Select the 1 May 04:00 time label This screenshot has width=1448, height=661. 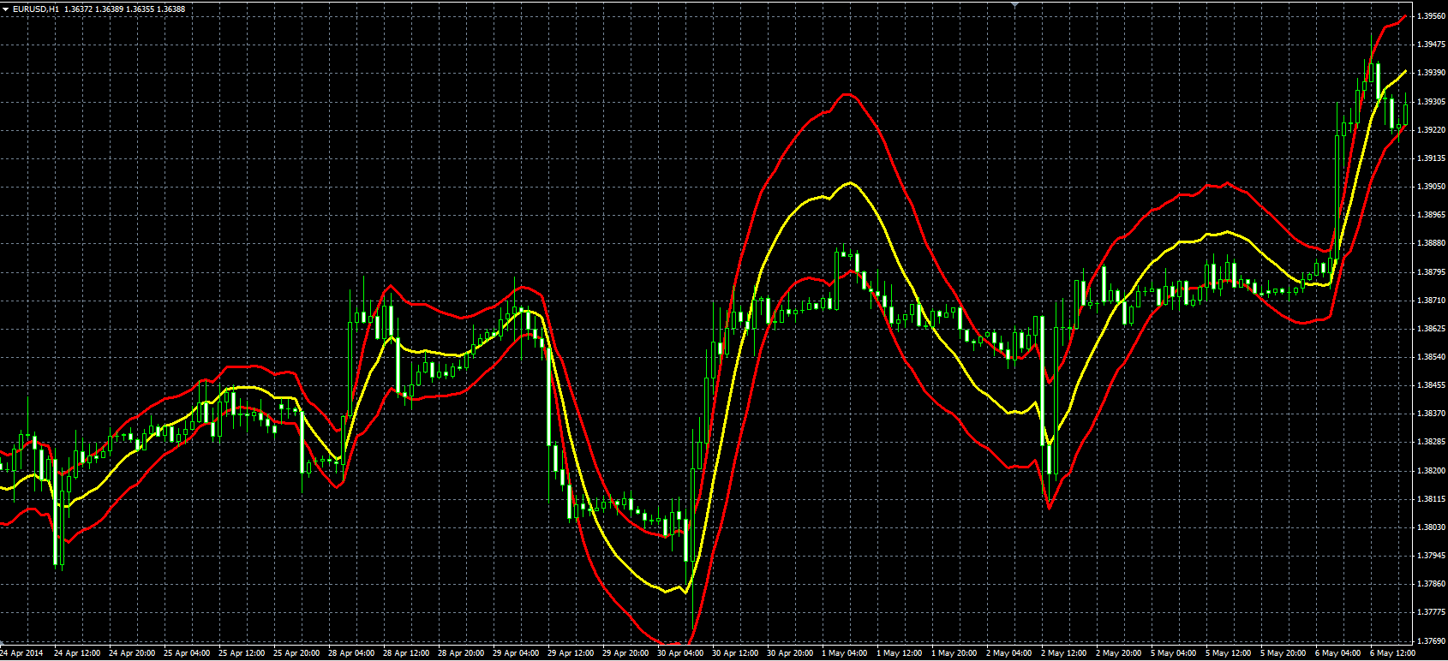click(844, 653)
